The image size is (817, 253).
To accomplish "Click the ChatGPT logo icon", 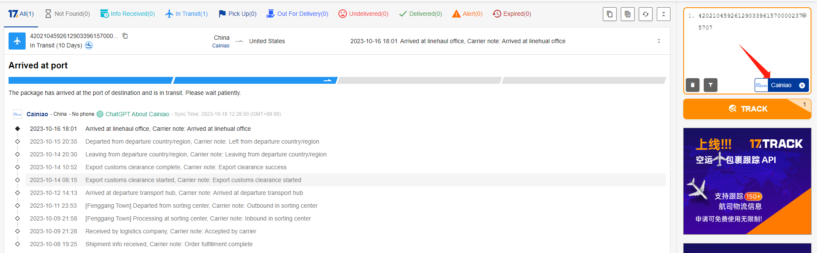I will pyautogui.click(x=100, y=114).
